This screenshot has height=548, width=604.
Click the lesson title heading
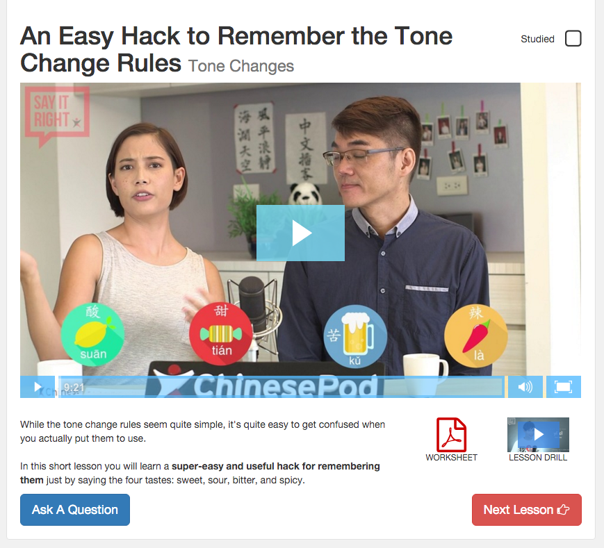pos(236,49)
